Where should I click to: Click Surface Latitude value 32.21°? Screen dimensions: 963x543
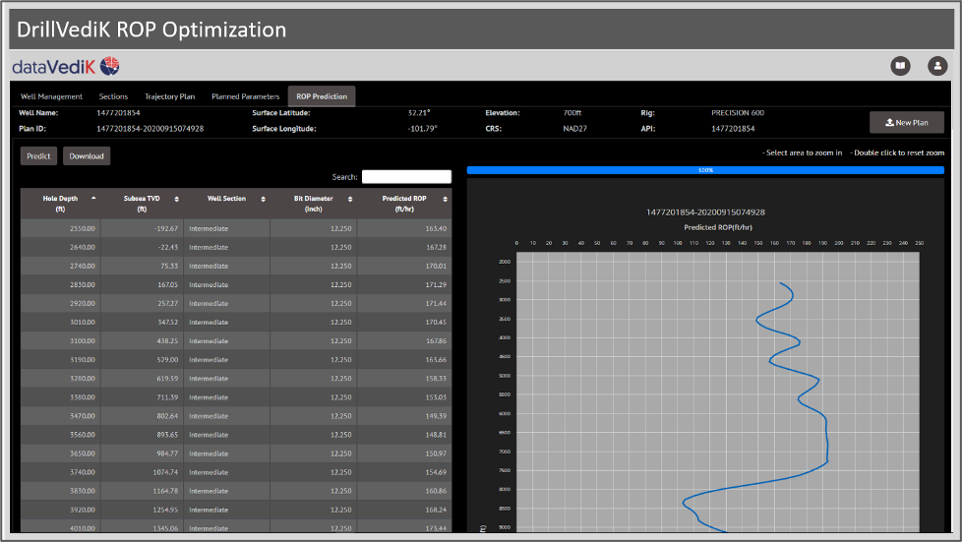click(x=419, y=113)
